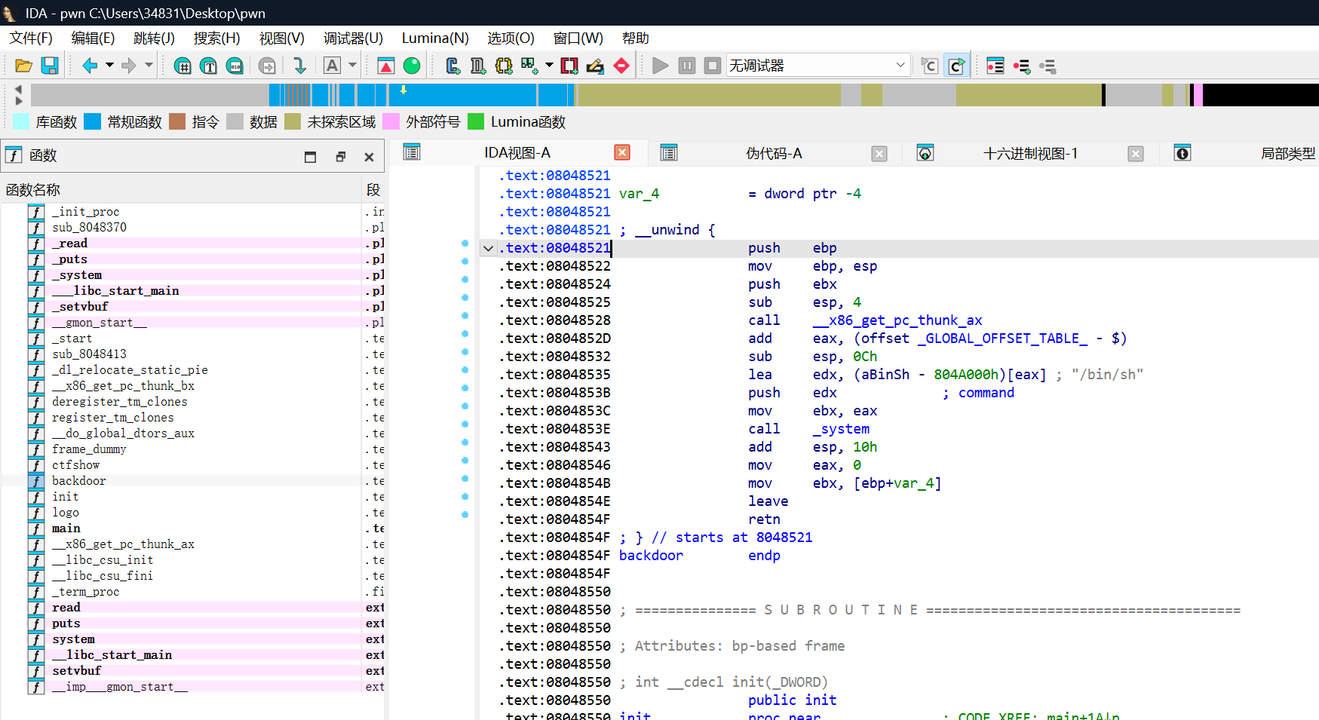1319x720 pixels.
Task: Open the debugger selection combo box
Action: [x=818, y=66]
